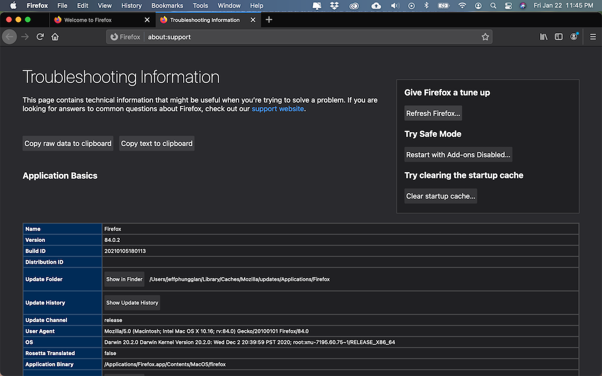Launch Siri from the menu bar
Viewport: 602px width, 376px height.
[x=523, y=5]
